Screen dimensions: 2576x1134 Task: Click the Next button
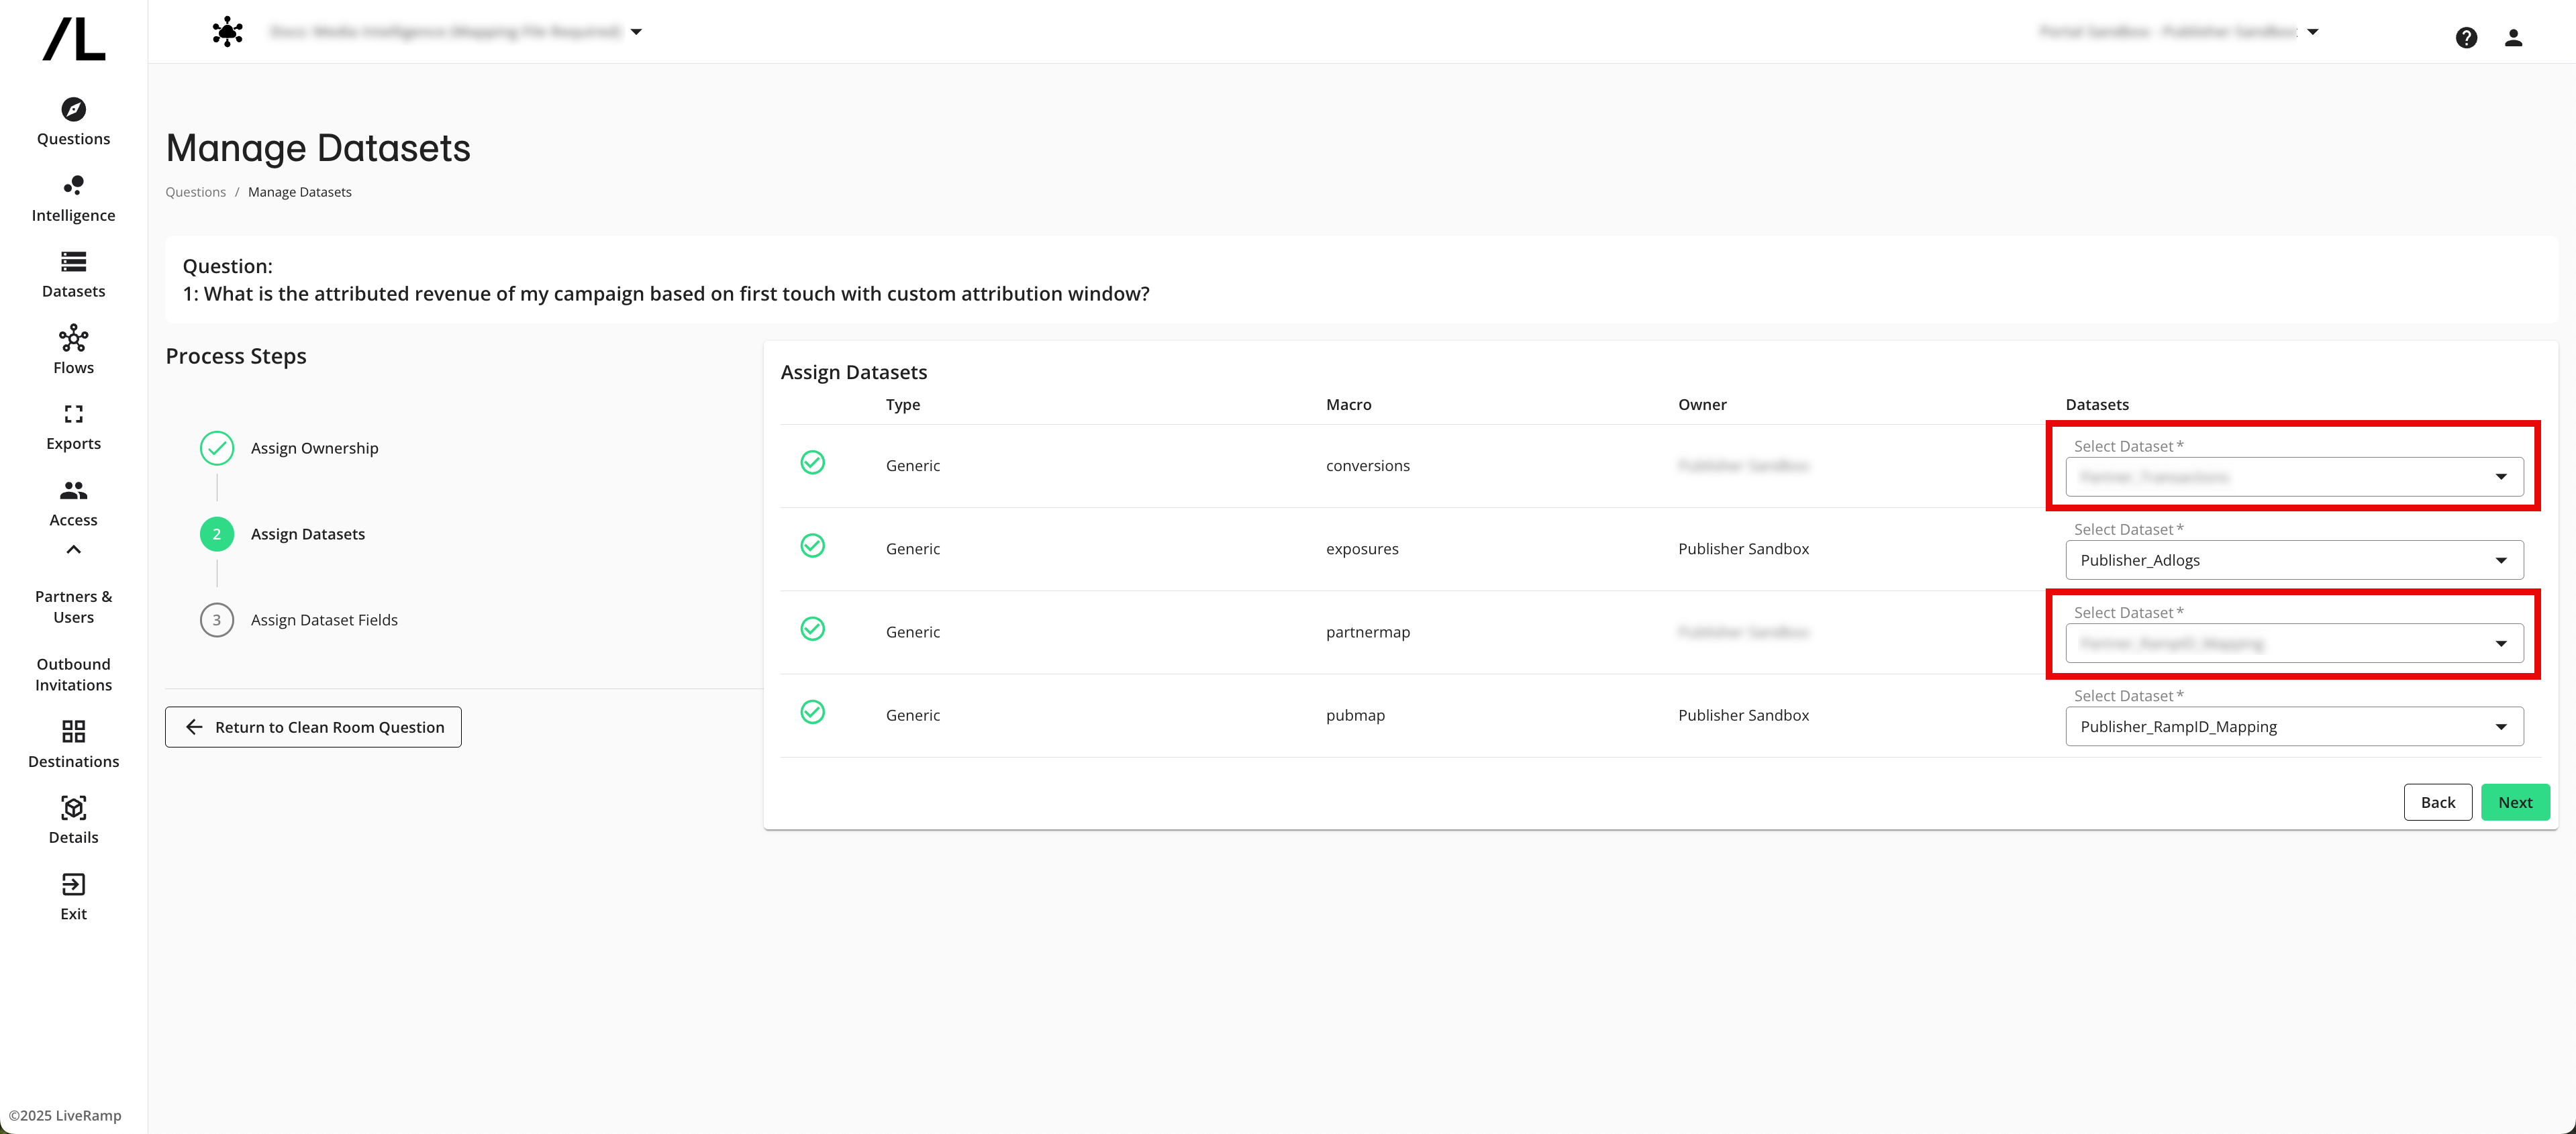(2515, 801)
